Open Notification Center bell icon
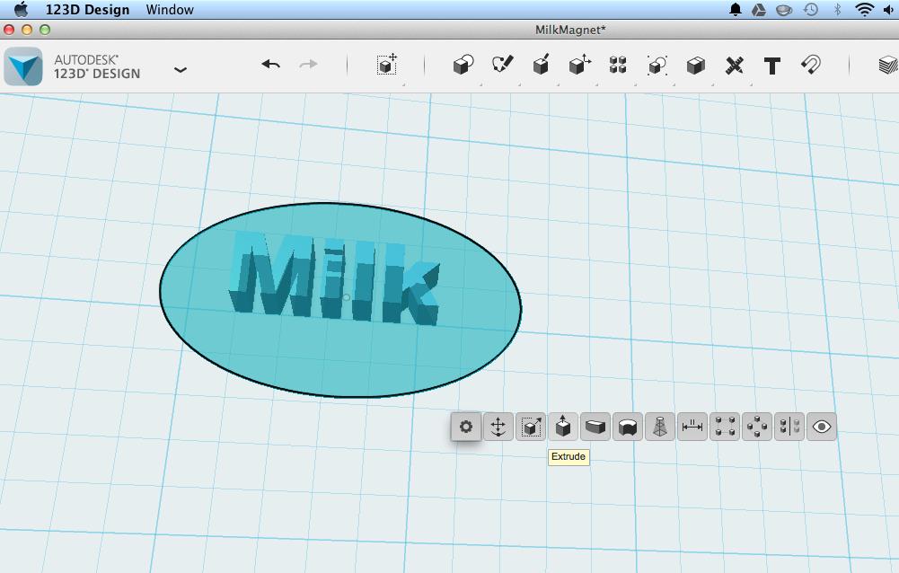 point(735,9)
